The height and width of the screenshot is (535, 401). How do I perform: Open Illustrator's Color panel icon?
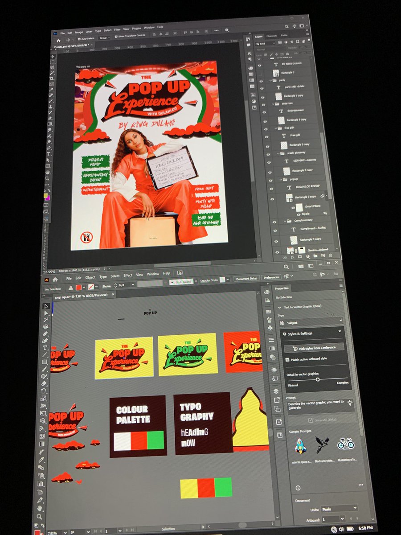[267, 292]
